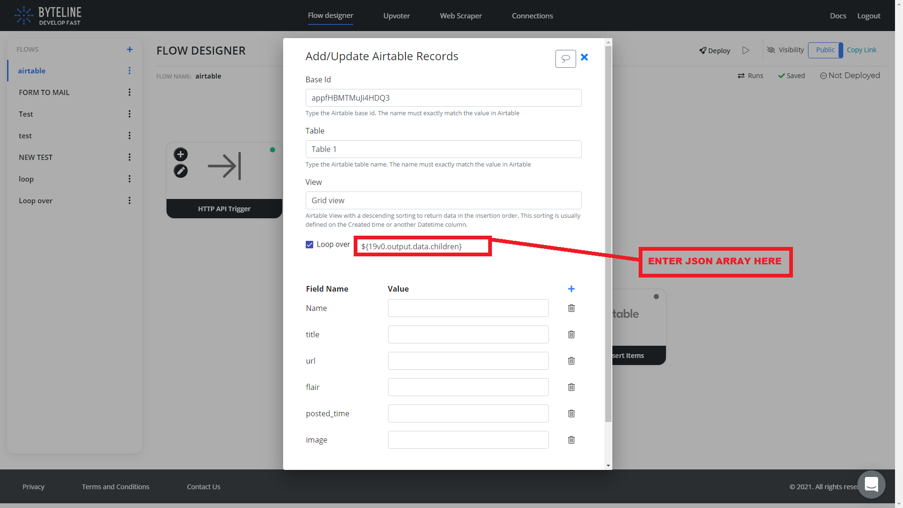
Task: Edit the HTTP API Trigger node
Action: [x=181, y=171]
